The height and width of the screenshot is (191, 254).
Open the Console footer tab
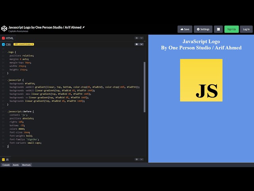click(6, 165)
